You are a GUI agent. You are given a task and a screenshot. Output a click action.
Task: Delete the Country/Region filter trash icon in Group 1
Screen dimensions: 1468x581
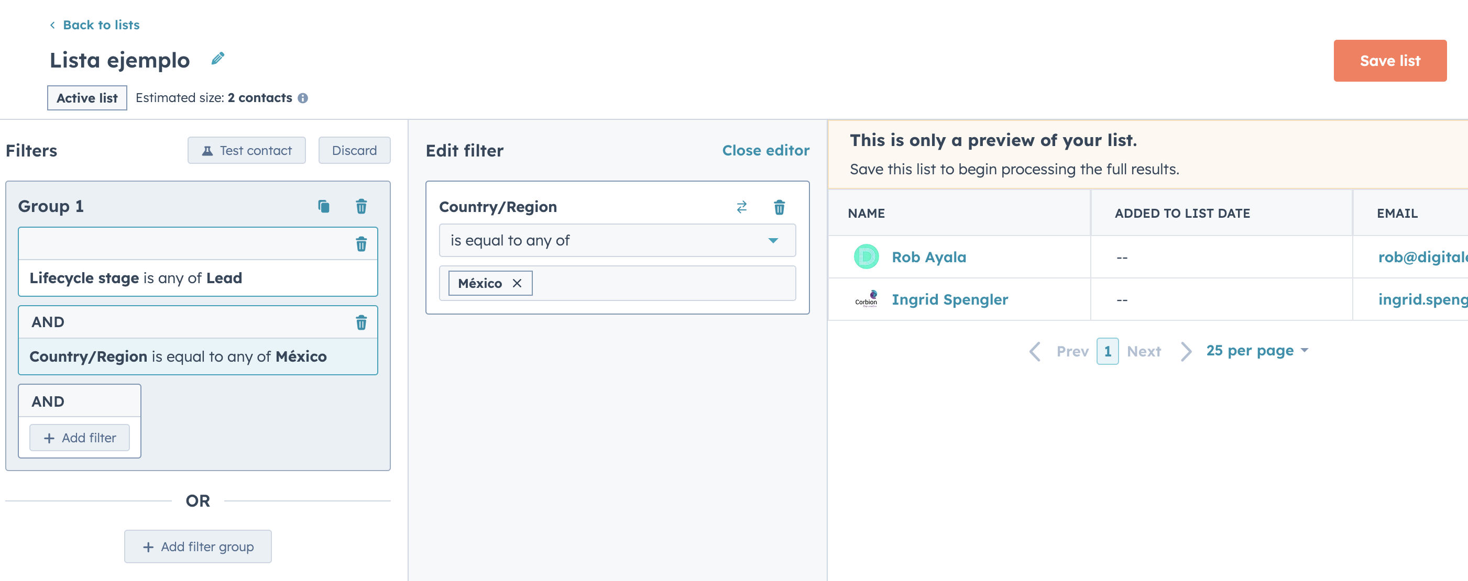[361, 323]
